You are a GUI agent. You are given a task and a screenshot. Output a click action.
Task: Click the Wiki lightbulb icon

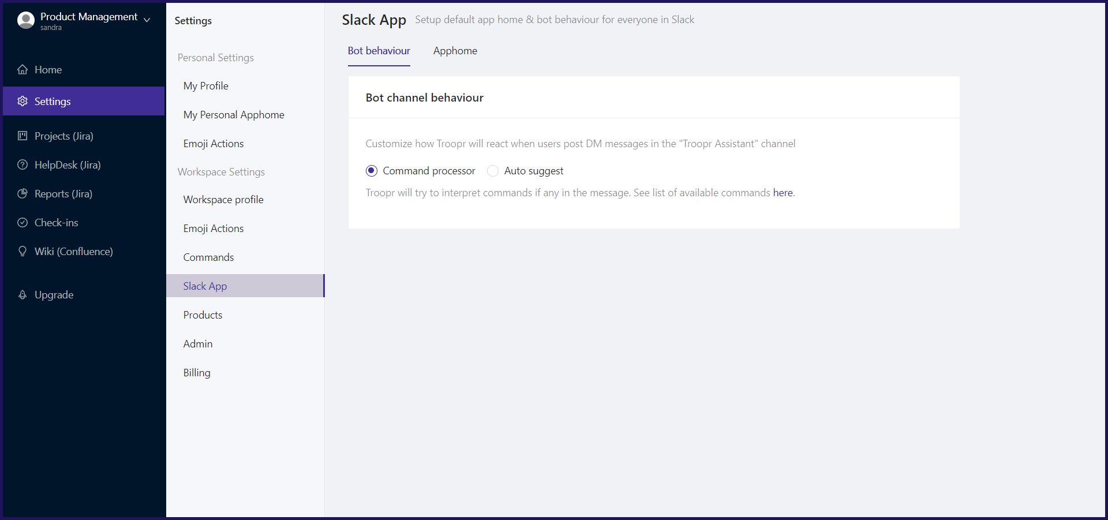[23, 252]
